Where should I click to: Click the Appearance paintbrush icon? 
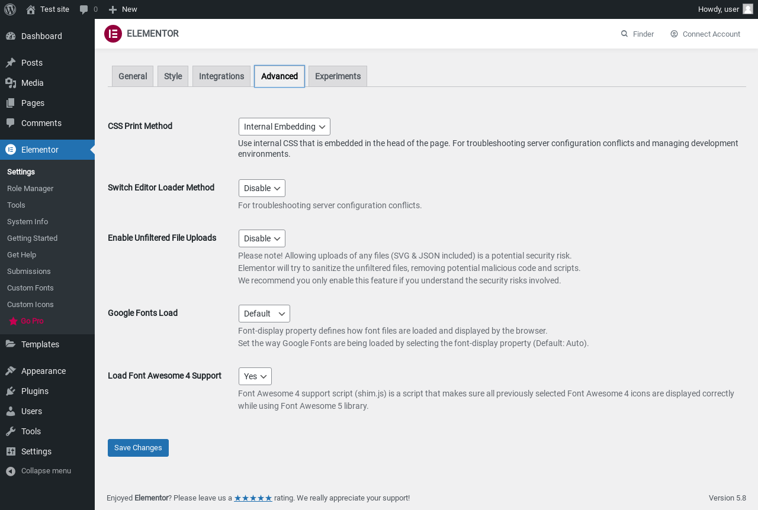pyautogui.click(x=11, y=371)
